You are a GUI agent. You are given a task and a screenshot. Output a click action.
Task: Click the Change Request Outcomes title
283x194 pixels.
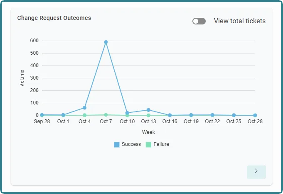point(54,18)
